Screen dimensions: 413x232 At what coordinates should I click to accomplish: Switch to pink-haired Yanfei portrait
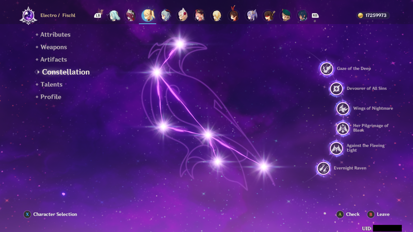200,15
